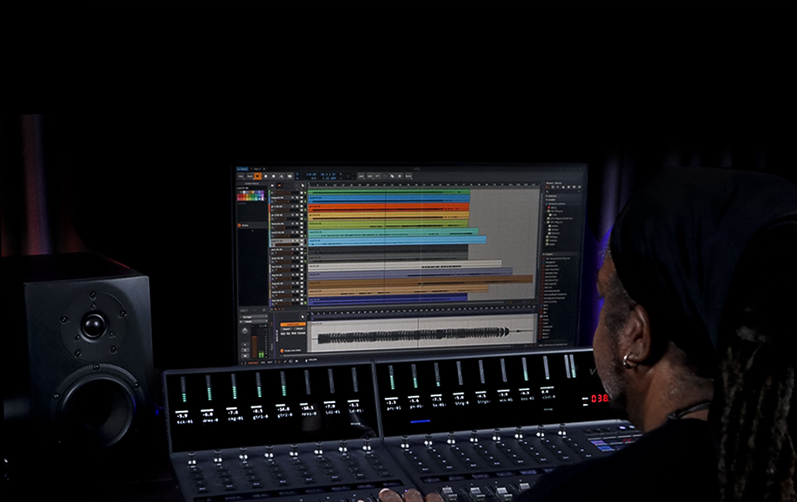The width and height of the screenshot is (797, 502).
Task: Toggle the orange Active switch in Inspector
Action: point(239,226)
